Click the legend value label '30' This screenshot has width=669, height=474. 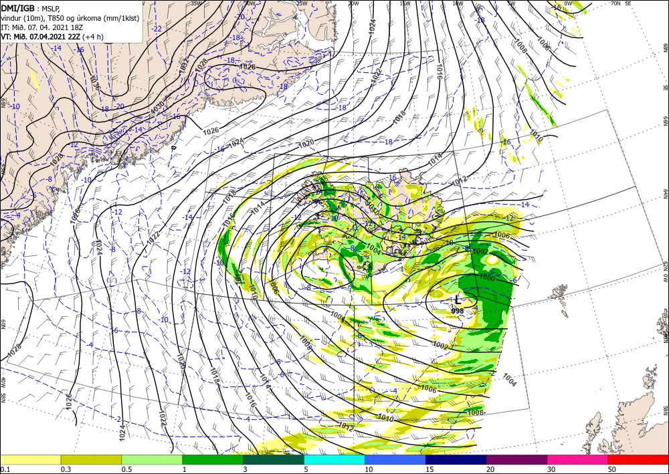click(x=551, y=469)
